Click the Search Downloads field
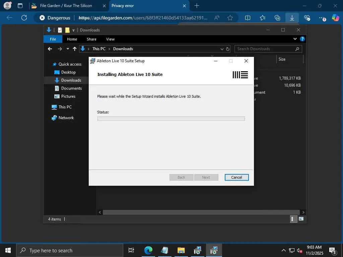The width and height of the screenshot is (343, 257). (x=268, y=49)
